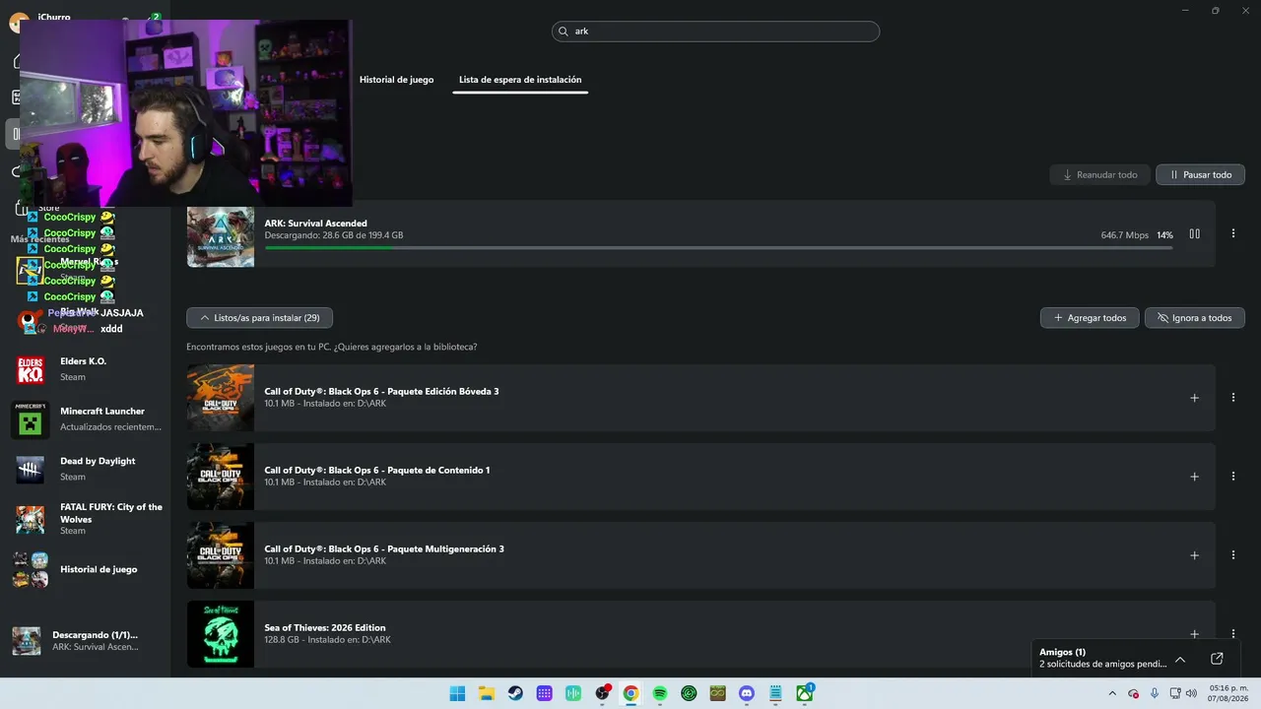Switch to Historial de juego tab
This screenshot has height=709, width=1261.
click(396, 80)
